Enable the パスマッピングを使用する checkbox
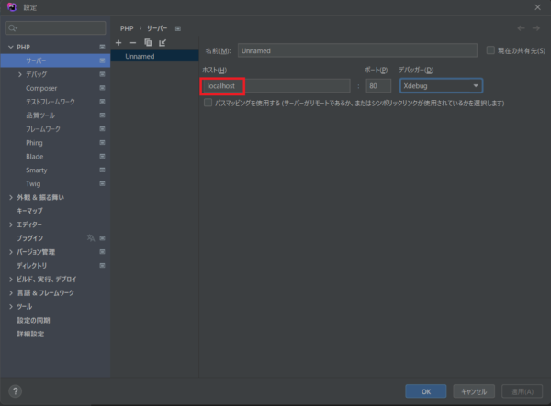This screenshot has height=406, width=551. click(208, 103)
